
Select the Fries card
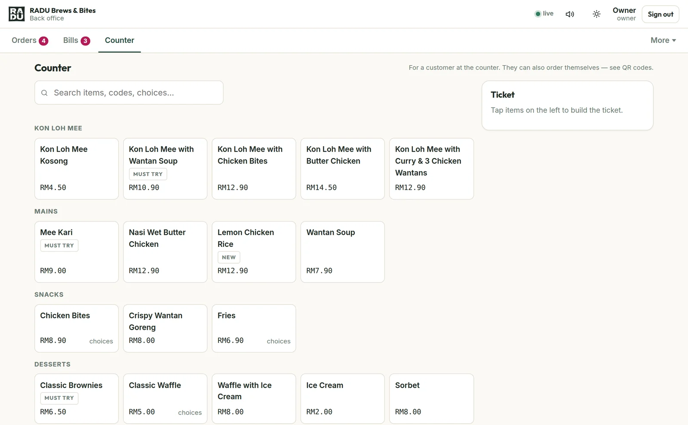coord(254,328)
